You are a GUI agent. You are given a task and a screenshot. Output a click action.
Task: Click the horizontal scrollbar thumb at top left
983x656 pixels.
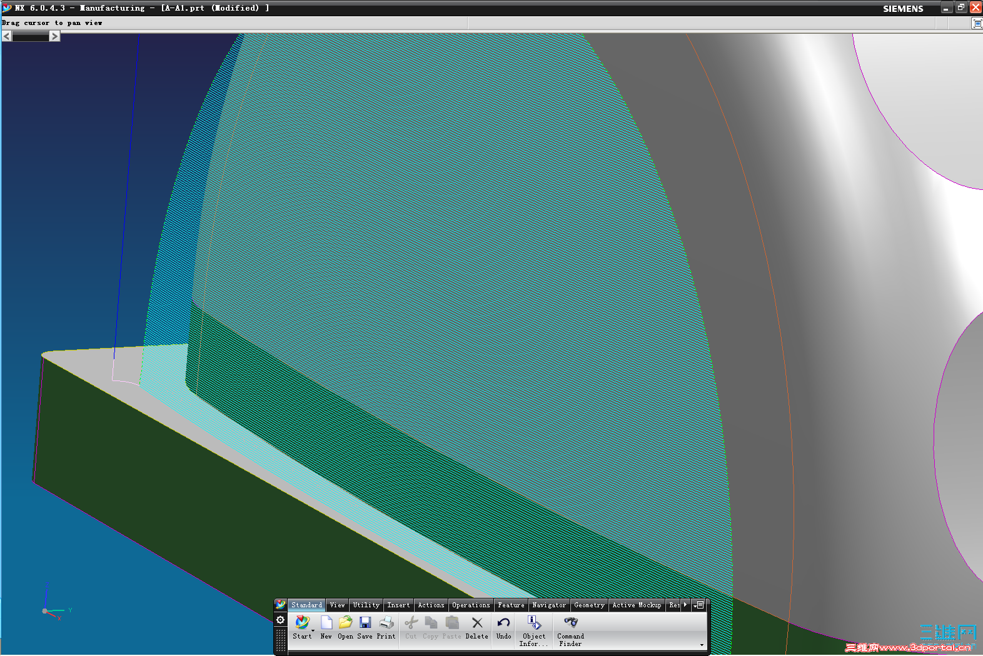pos(31,37)
